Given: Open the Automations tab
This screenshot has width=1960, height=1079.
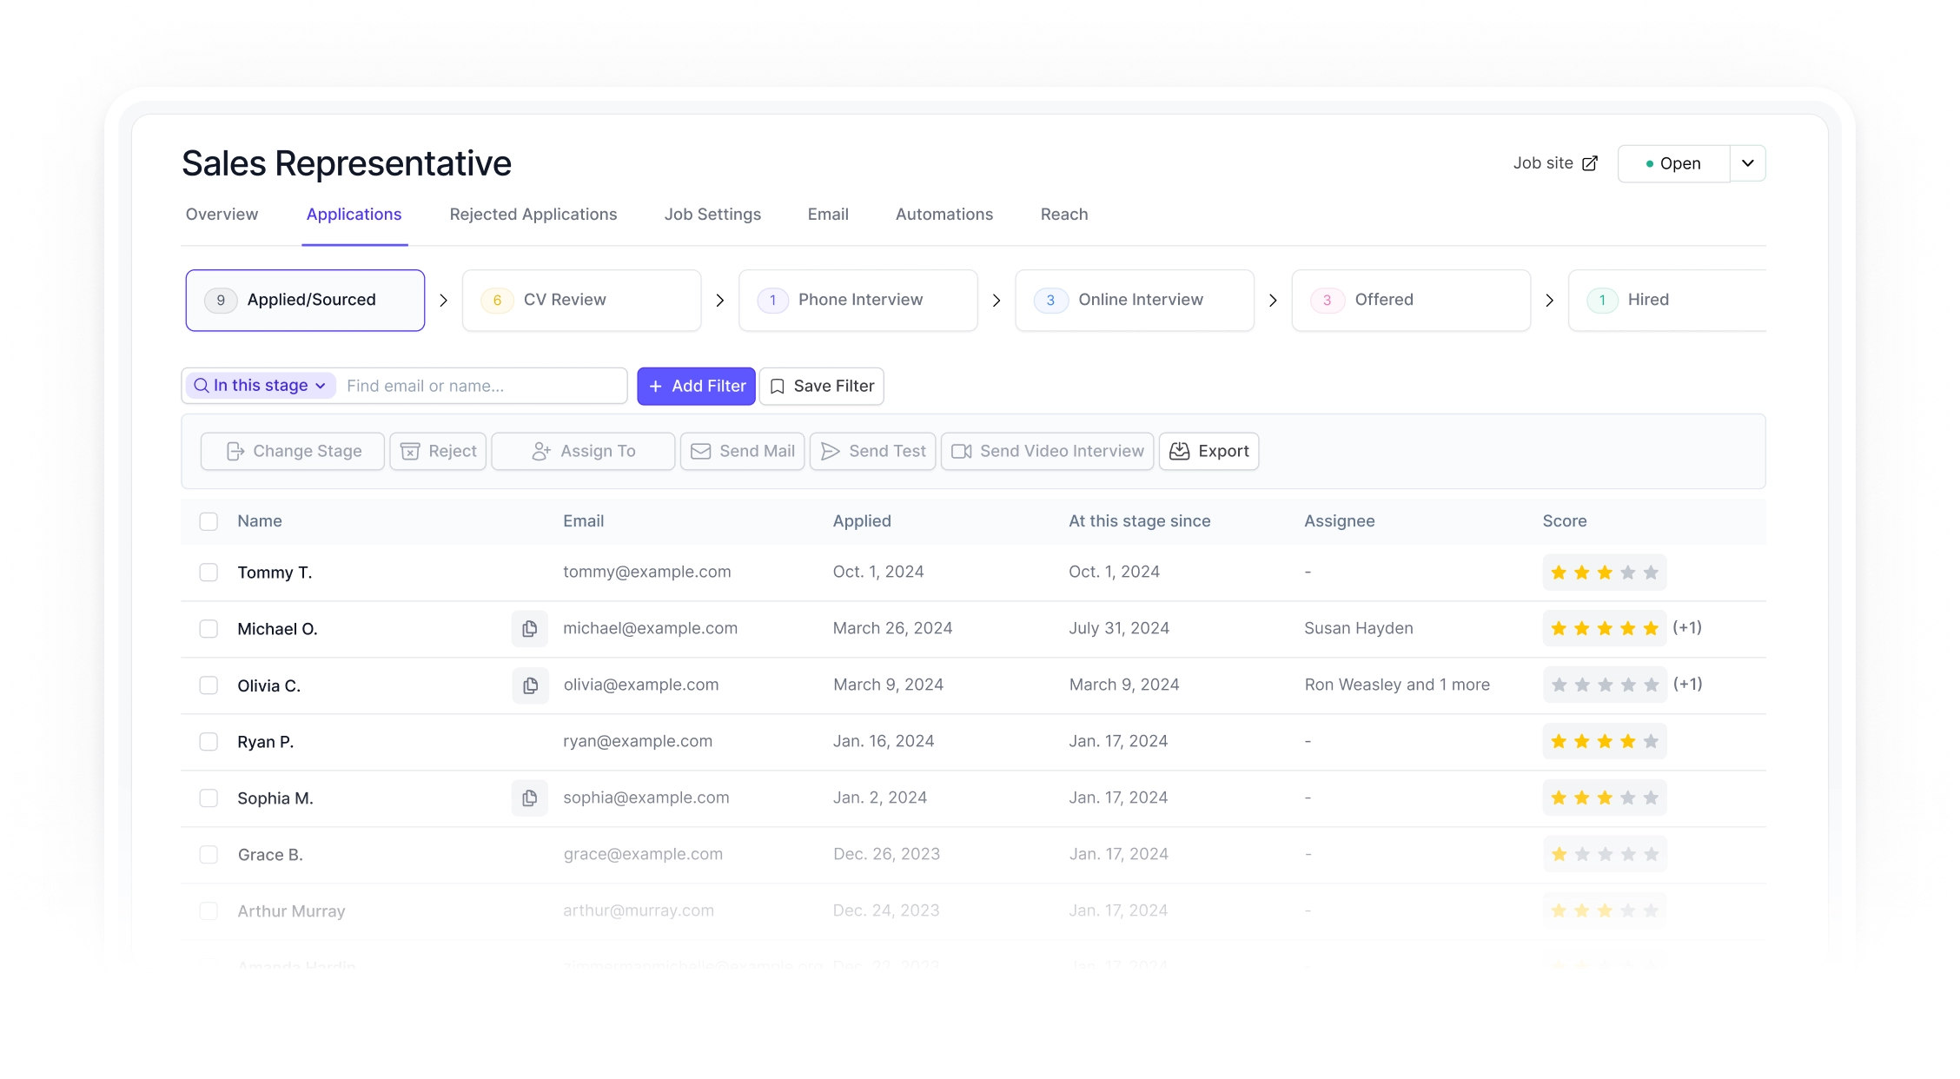Looking at the screenshot, I should click(944, 214).
